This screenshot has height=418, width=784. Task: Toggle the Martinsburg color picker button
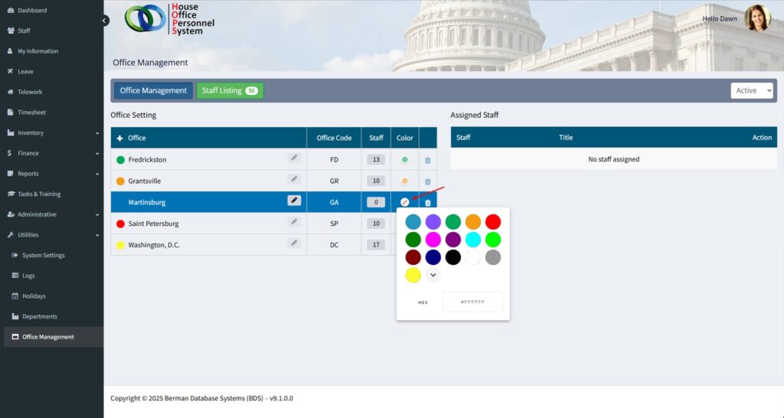pyautogui.click(x=405, y=202)
